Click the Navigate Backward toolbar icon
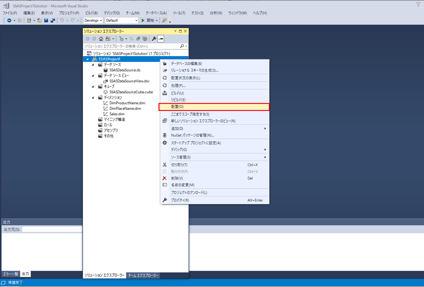Screen dimensions: 424x287 9,20
